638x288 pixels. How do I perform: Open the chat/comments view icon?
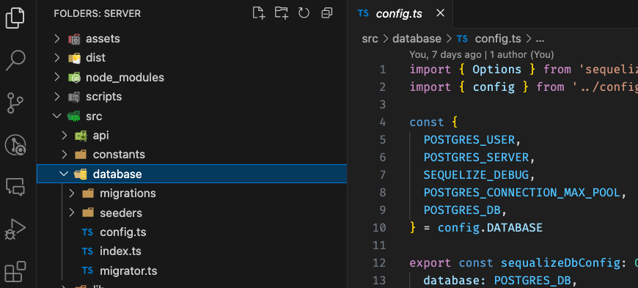coord(15,187)
